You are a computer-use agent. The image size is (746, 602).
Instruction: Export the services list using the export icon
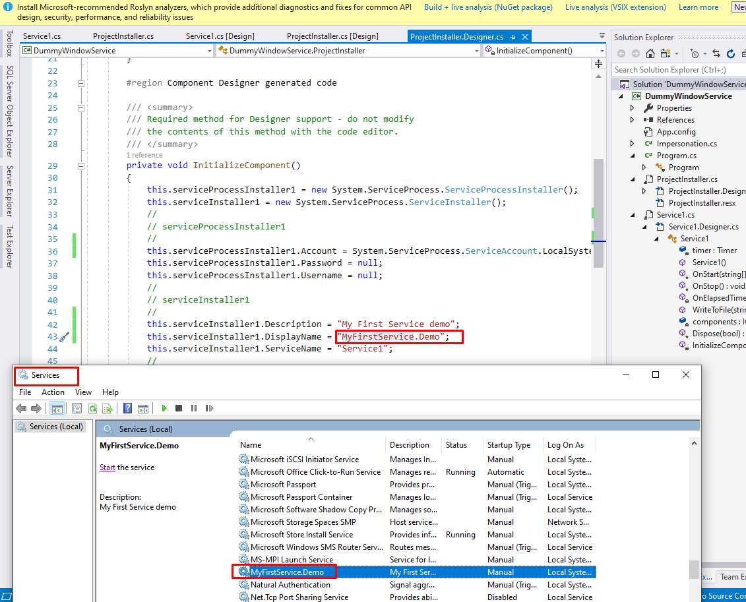(x=108, y=408)
